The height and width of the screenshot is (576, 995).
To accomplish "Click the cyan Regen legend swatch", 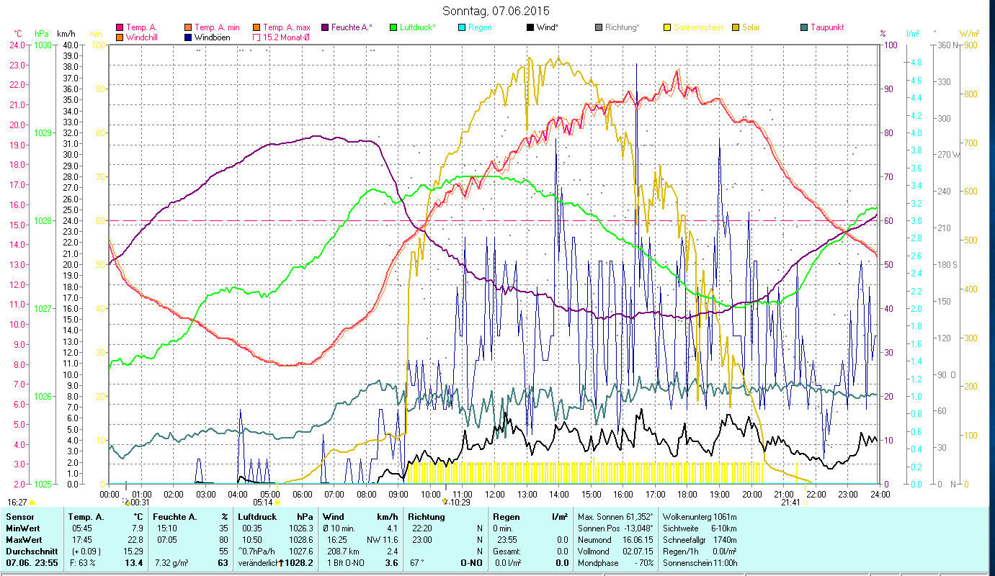I will [461, 27].
